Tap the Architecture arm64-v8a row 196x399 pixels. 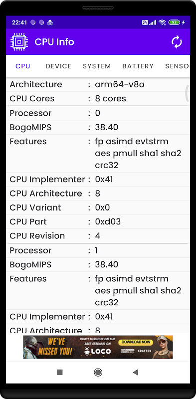point(98,84)
